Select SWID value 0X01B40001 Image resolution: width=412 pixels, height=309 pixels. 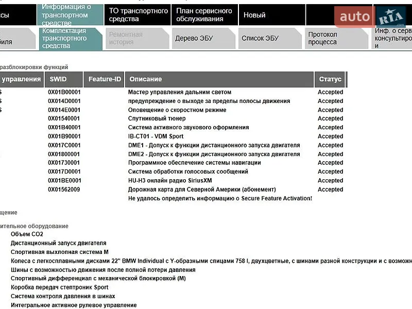tap(64, 127)
